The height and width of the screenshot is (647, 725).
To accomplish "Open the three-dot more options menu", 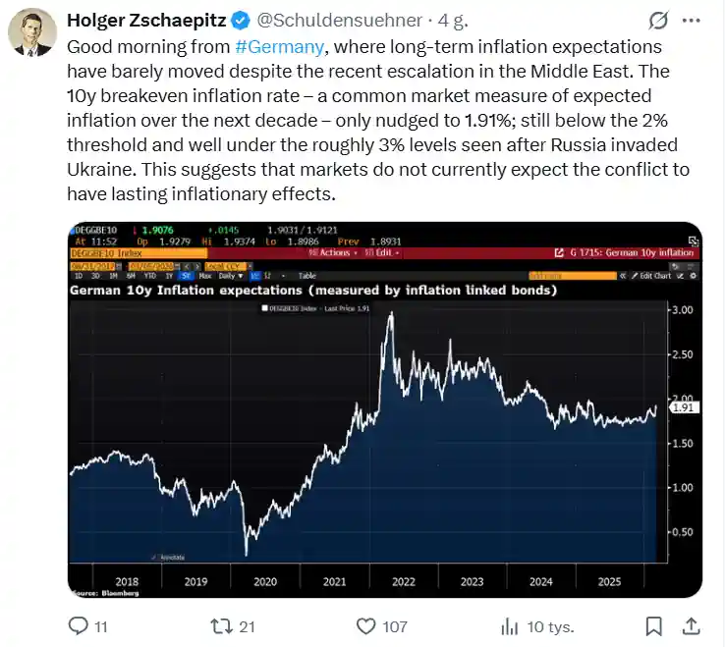I will coord(697,20).
